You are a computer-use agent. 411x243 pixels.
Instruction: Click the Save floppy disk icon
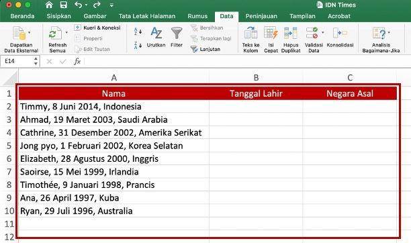point(63,5)
